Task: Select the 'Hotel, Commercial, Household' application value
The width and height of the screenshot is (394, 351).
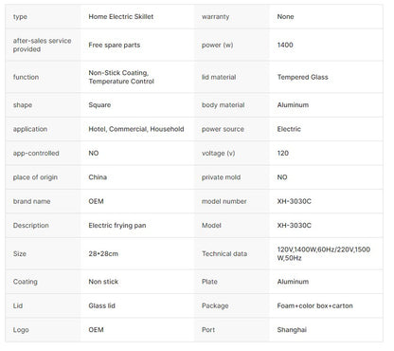Action: tap(136, 129)
